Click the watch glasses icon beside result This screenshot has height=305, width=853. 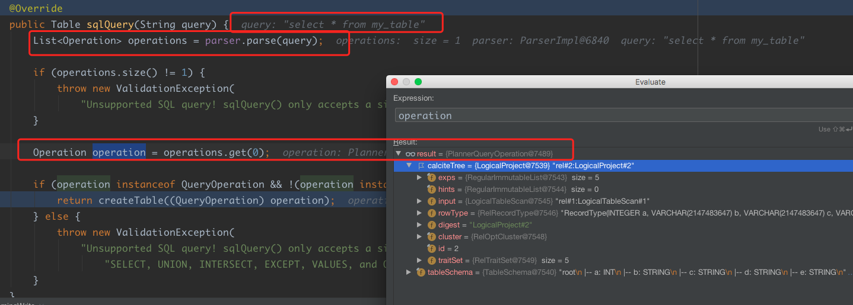(410, 154)
